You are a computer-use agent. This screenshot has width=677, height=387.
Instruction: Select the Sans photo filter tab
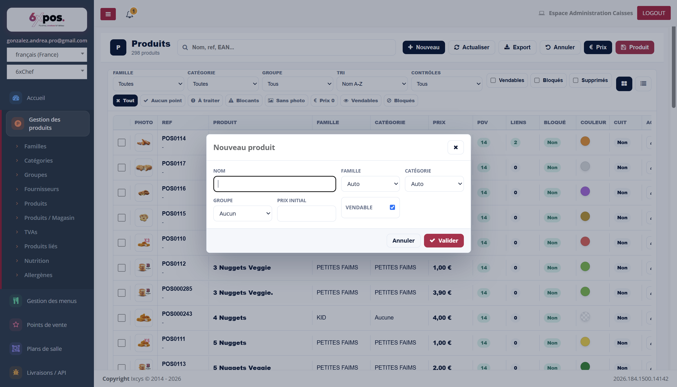pyautogui.click(x=286, y=101)
